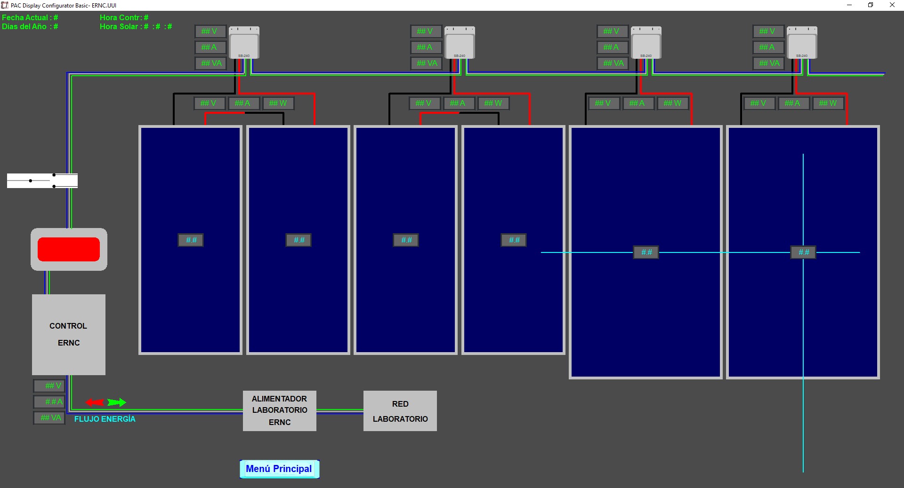Click the red energy flow arrow
Image resolution: width=904 pixels, height=488 pixels.
[x=95, y=402]
